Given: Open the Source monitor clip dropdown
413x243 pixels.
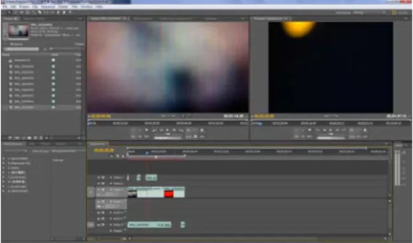Looking at the screenshot, I should pos(125,18).
